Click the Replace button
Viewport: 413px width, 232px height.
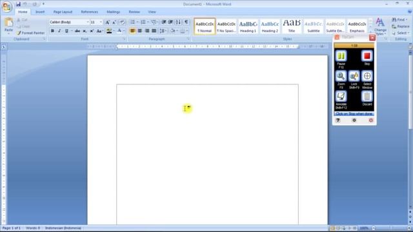pyautogui.click(x=400, y=26)
